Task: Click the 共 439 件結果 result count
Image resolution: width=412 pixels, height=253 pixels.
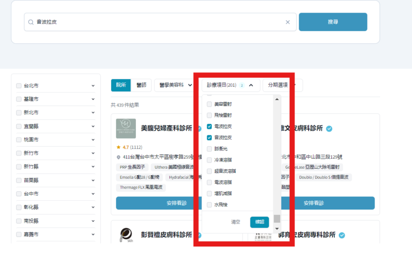Action: tap(125, 105)
